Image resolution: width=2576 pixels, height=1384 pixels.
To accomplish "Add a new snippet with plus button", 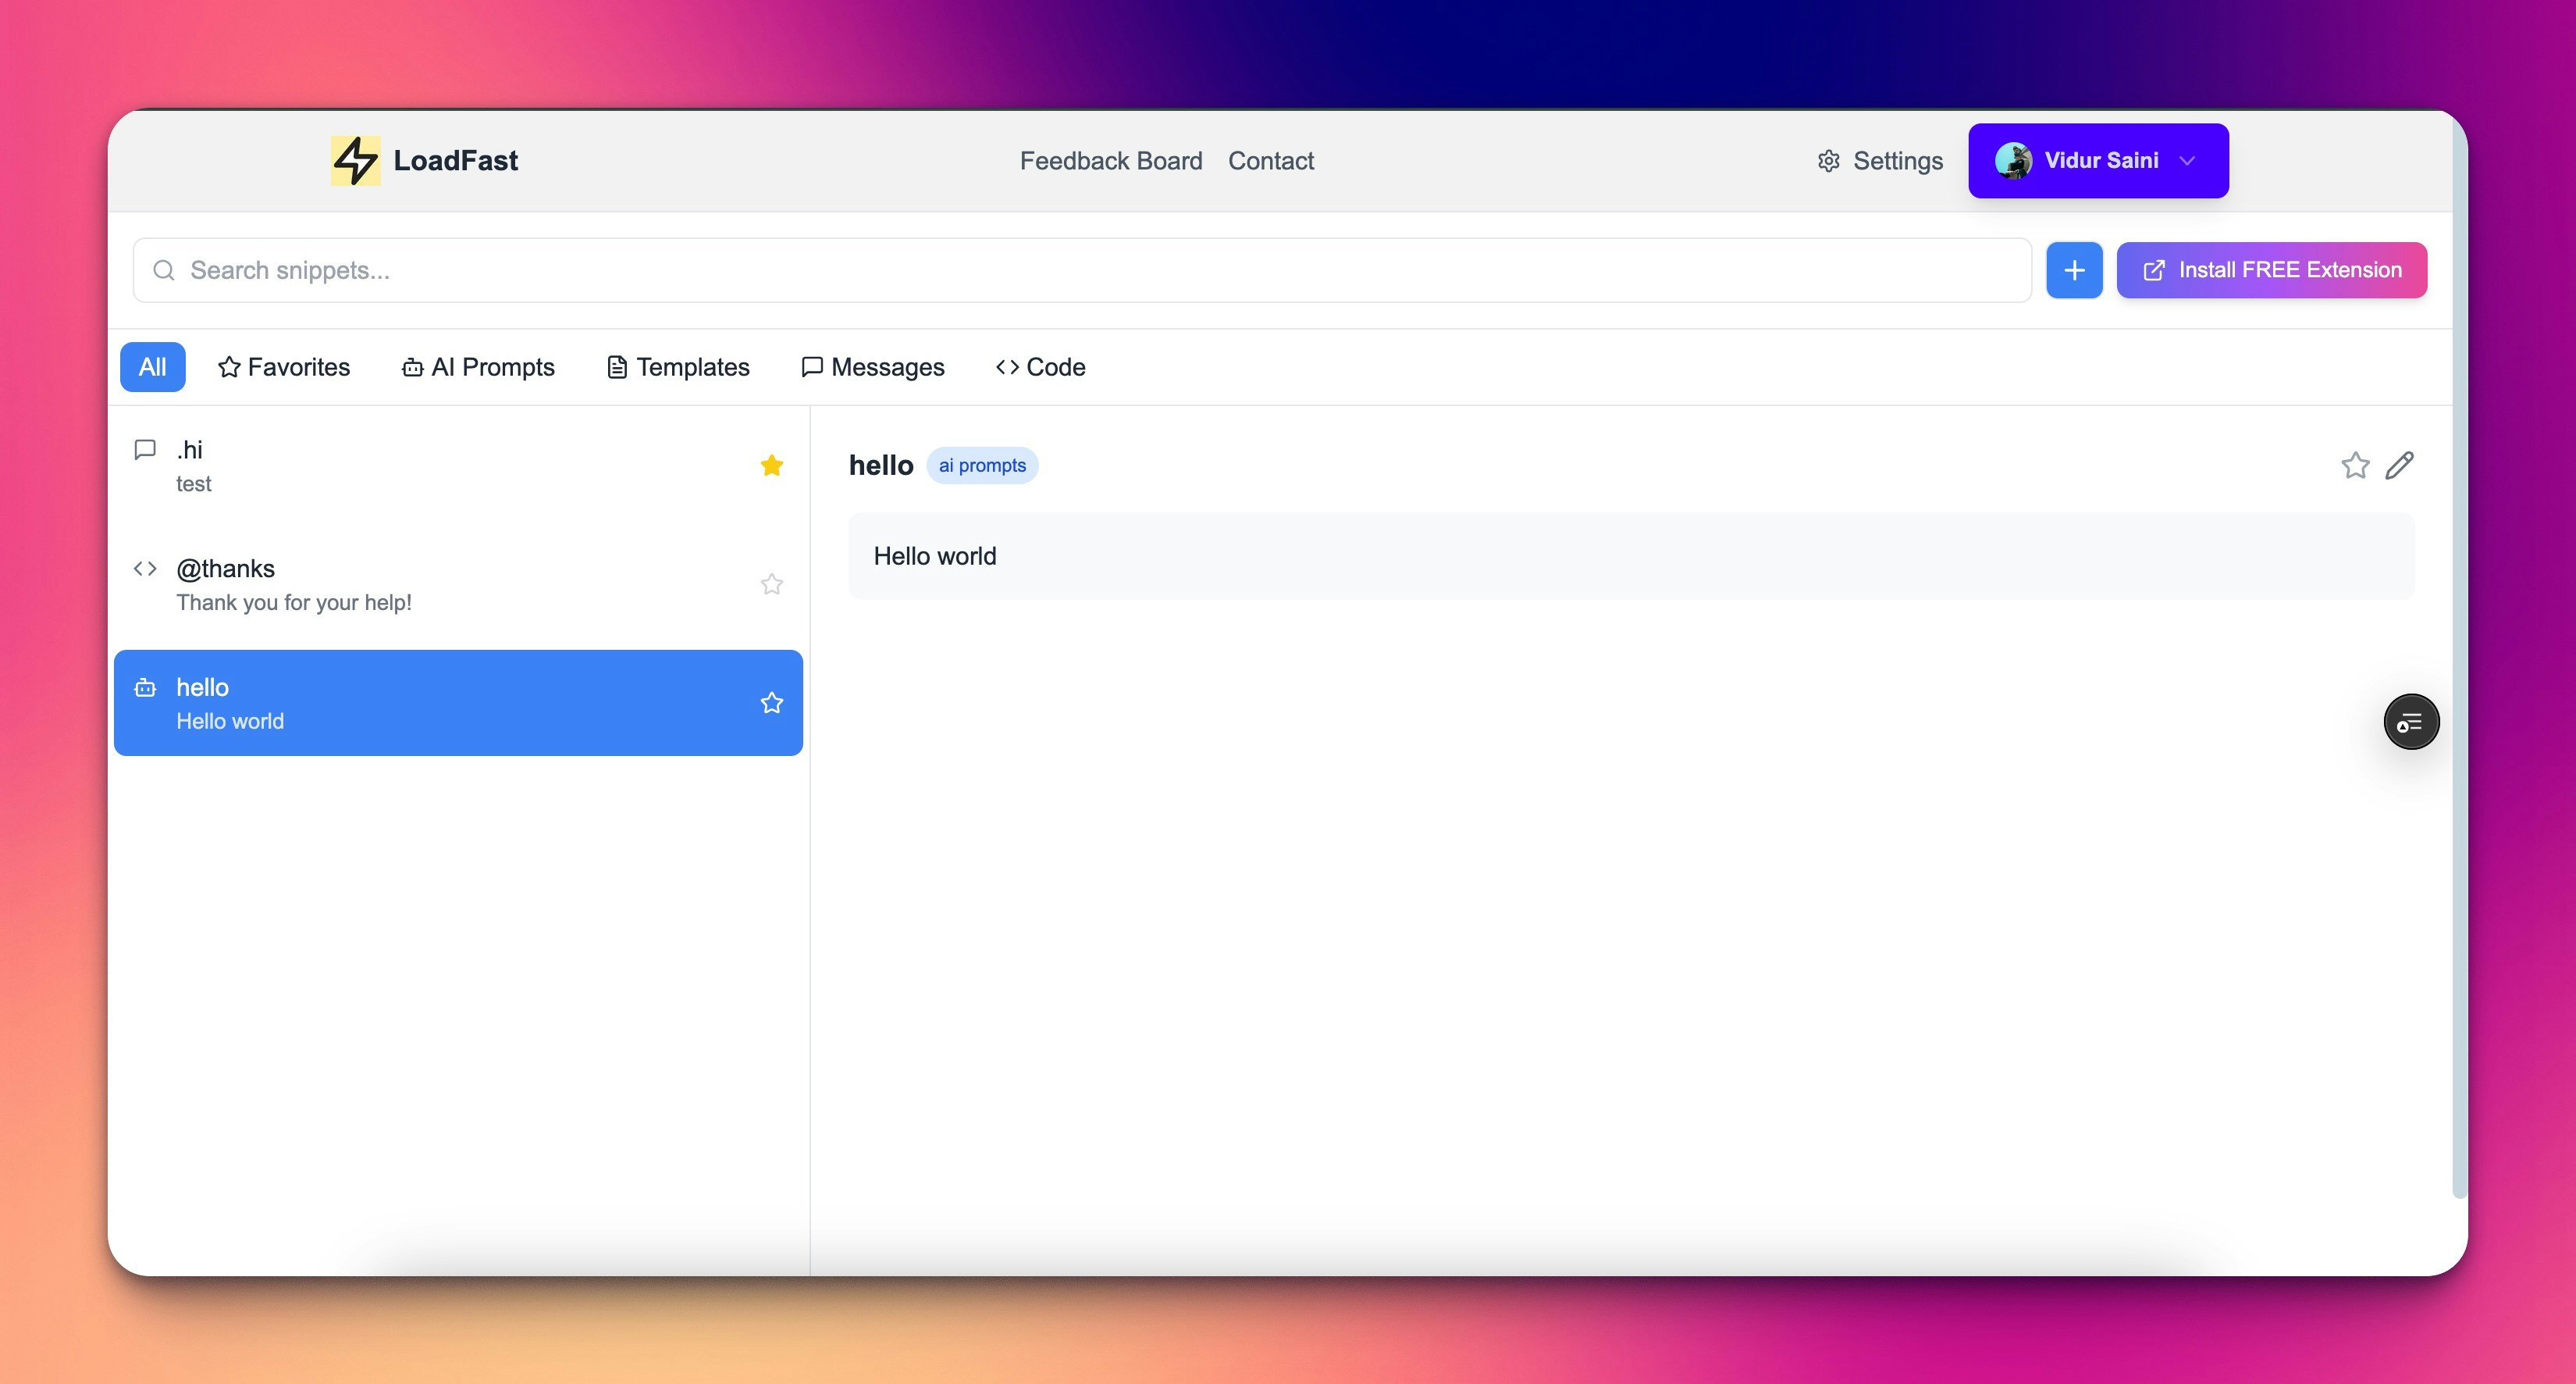I will (x=2074, y=270).
